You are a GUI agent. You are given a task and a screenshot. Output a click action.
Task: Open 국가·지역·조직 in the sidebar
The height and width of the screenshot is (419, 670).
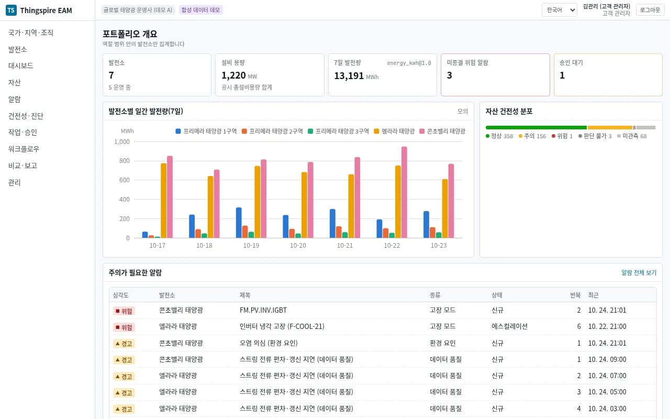[31, 32]
